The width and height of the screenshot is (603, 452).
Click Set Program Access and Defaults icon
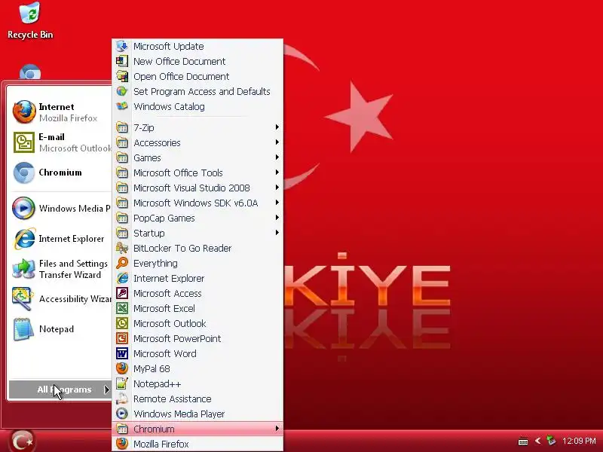122,91
